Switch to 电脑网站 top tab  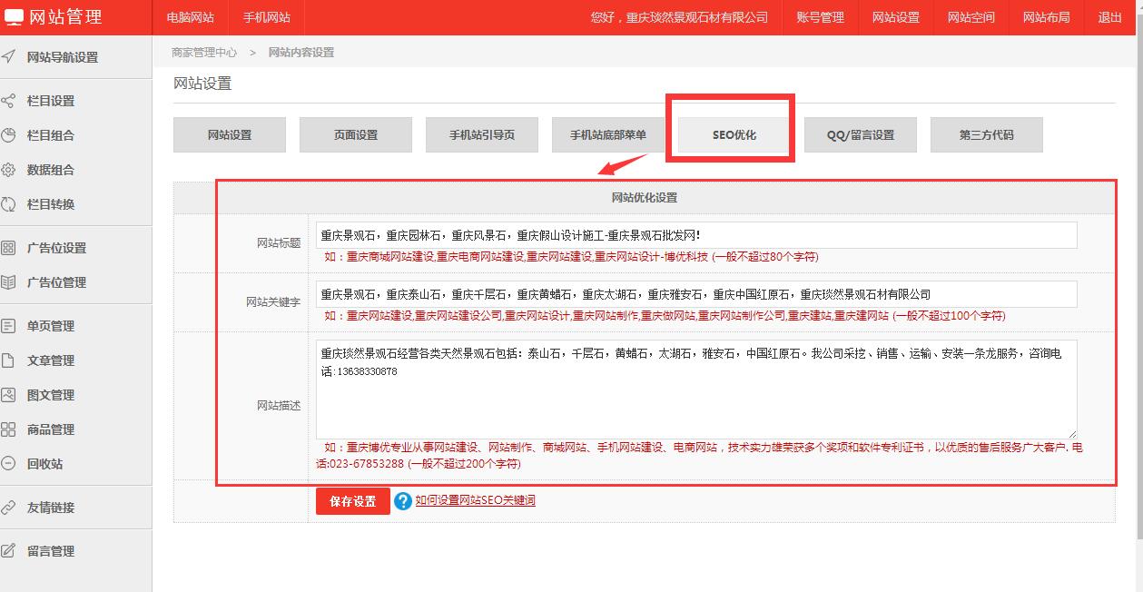[191, 17]
